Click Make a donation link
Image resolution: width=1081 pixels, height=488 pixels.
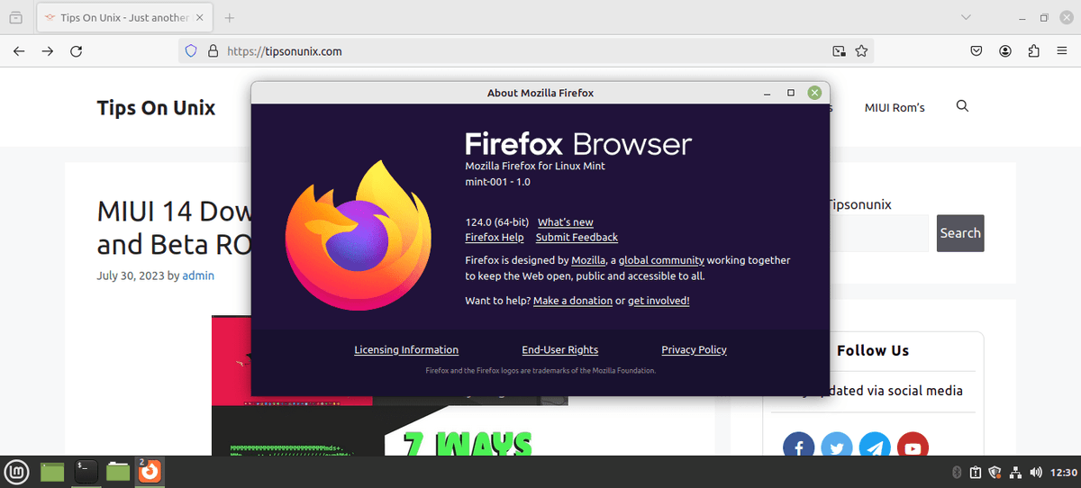pyautogui.click(x=573, y=301)
